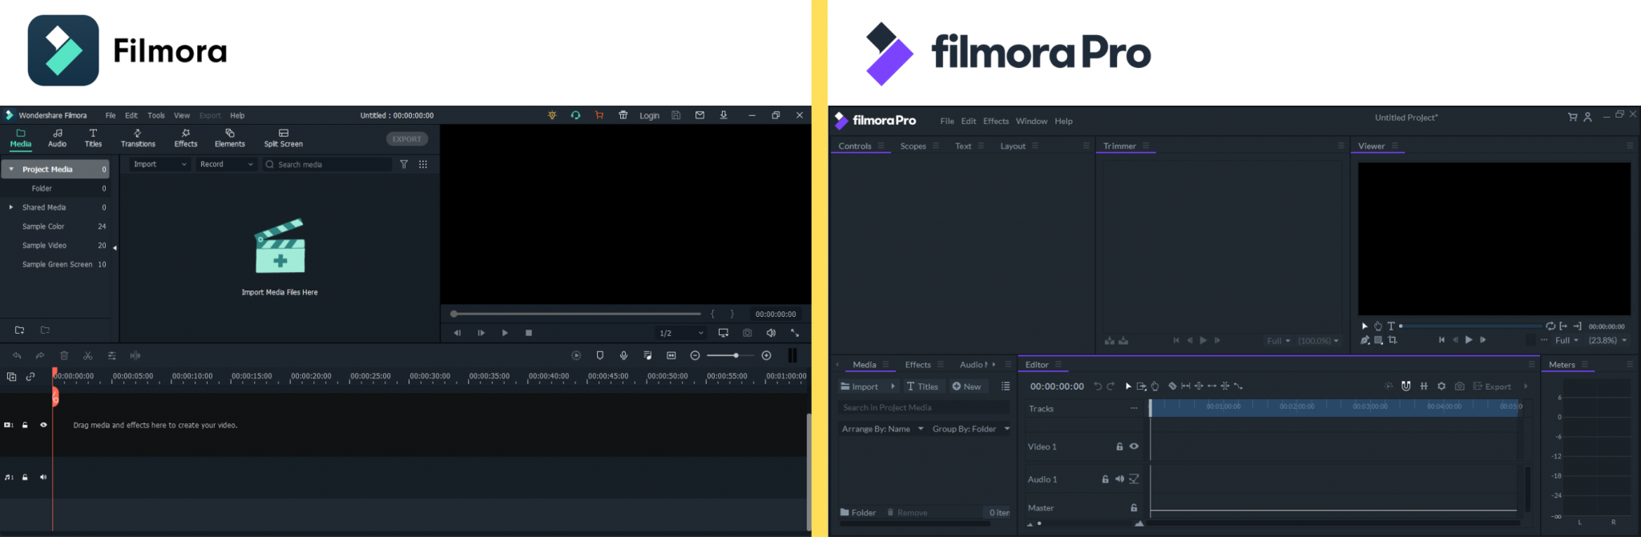Viewport: 1641px width, 537px height.
Task: Click the add new folder icon in Filmora
Action: (x=20, y=330)
